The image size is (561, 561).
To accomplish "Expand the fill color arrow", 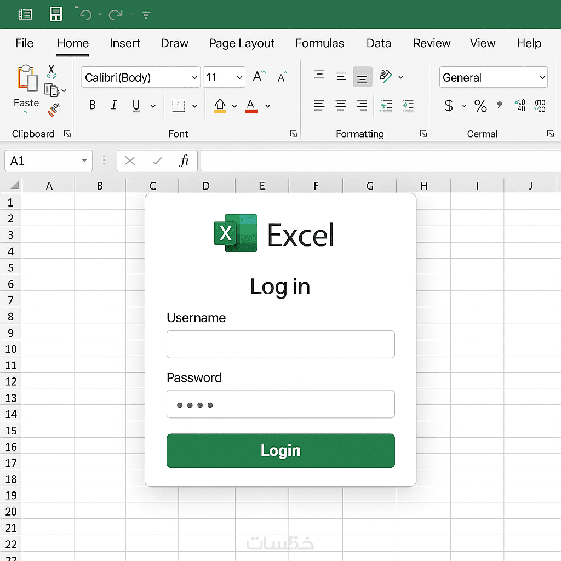I will click(x=234, y=106).
